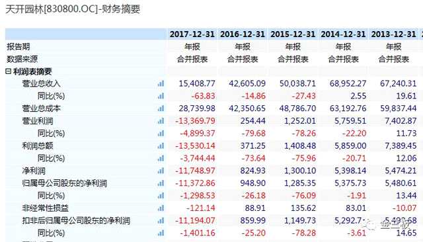423x242 pixels.
Task: Collapse the 利润表摘要 section
Action: pyautogui.click(x=9, y=71)
